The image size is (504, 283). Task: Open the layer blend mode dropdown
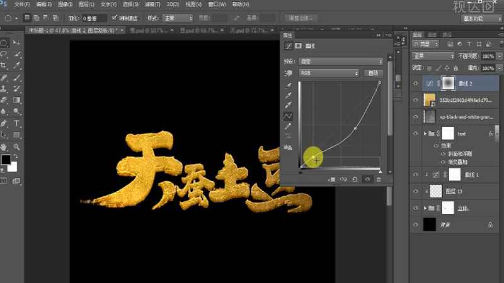click(x=433, y=56)
